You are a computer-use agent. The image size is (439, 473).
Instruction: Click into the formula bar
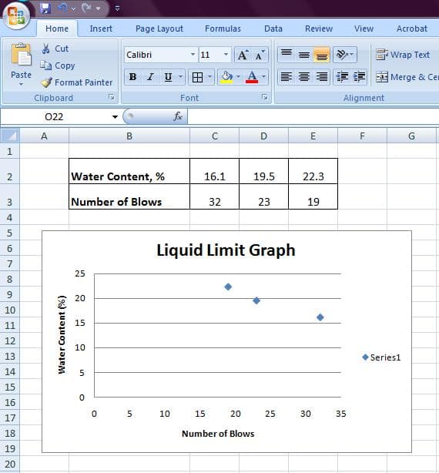pos(313,116)
